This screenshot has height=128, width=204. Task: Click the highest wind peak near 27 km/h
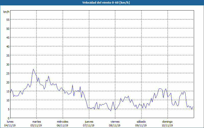(33, 69)
